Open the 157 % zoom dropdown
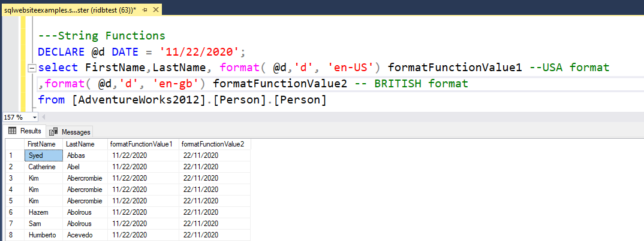The image size is (644, 241). 34,117
